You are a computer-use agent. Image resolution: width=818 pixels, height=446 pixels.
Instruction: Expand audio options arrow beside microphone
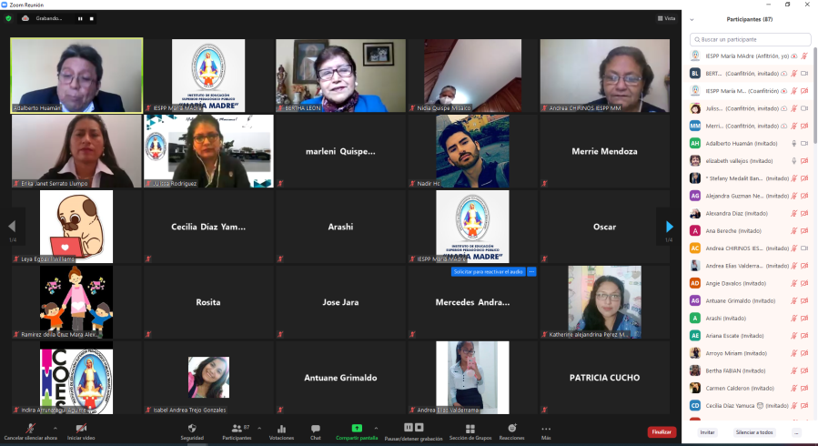pos(55,426)
